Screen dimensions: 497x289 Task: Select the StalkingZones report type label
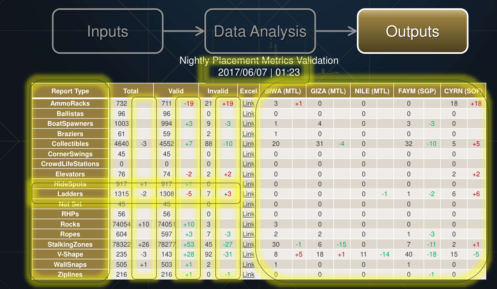pyautogui.click(x=70, y=245)
